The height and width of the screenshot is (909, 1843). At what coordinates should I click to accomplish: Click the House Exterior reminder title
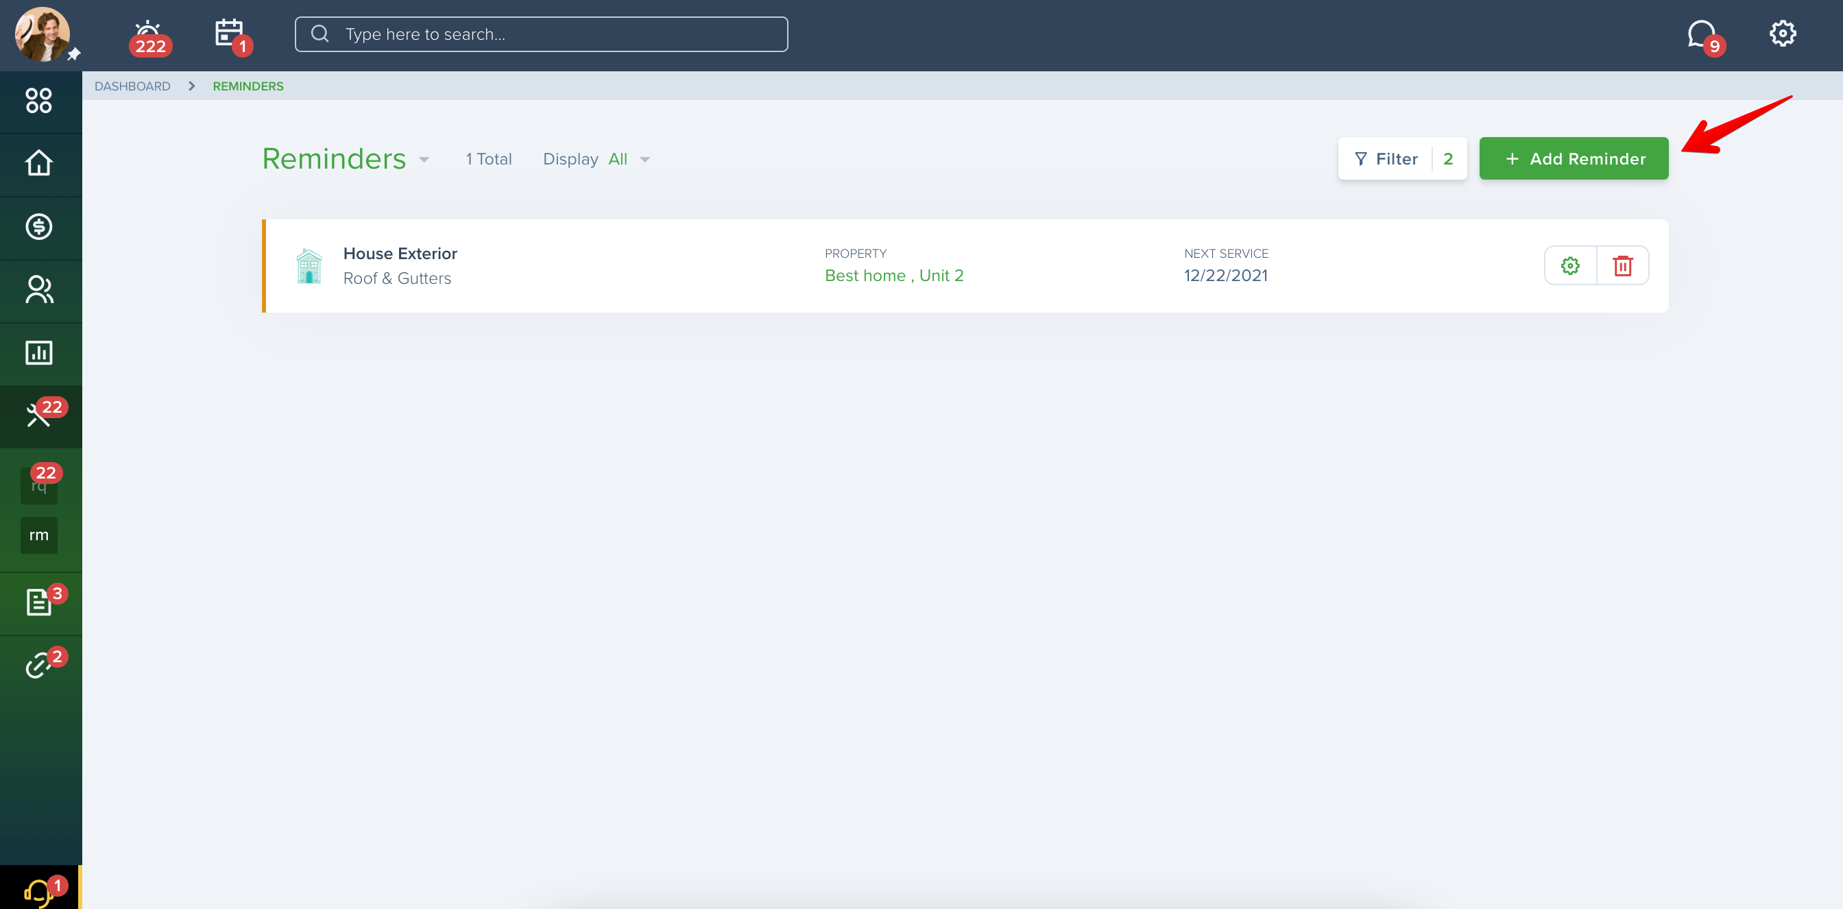pos(400,253)
